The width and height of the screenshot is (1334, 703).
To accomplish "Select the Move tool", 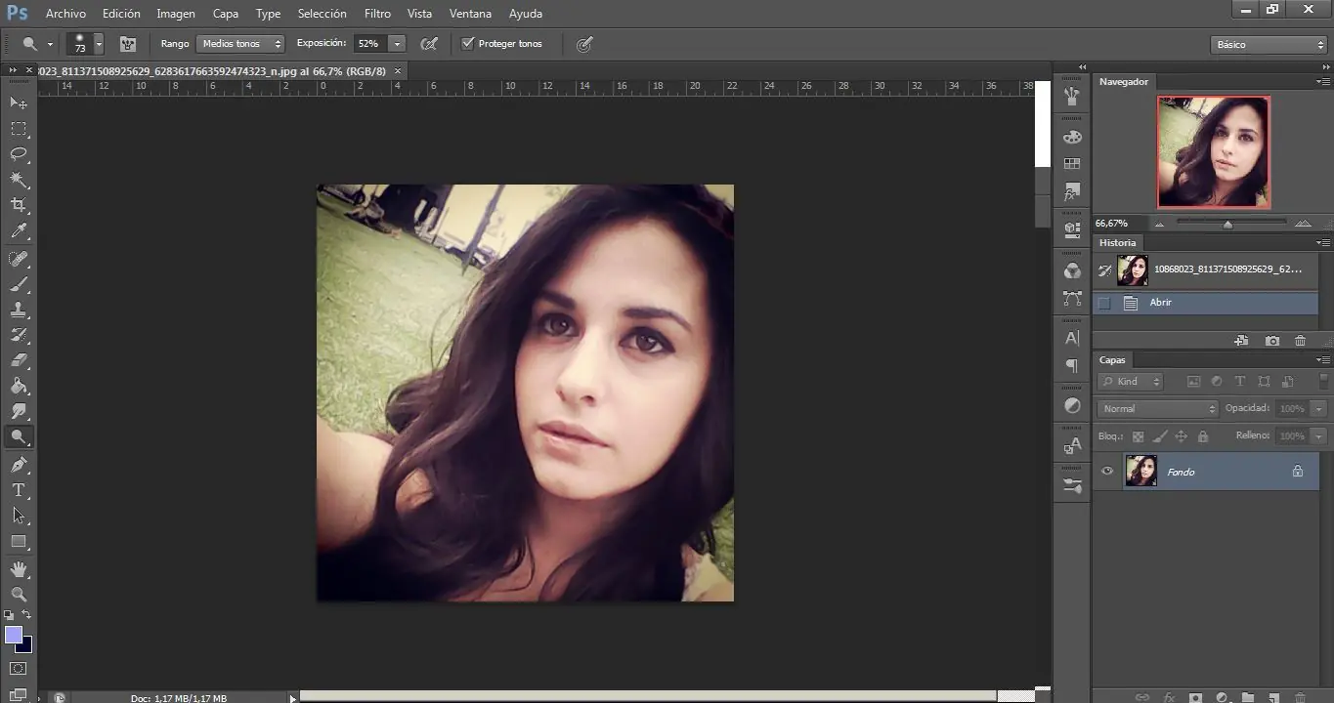I will tap(19, 103).
